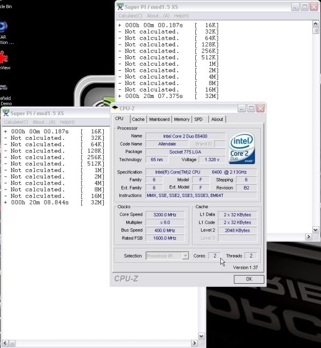Minimize the back Super PI window

[295, 7]
